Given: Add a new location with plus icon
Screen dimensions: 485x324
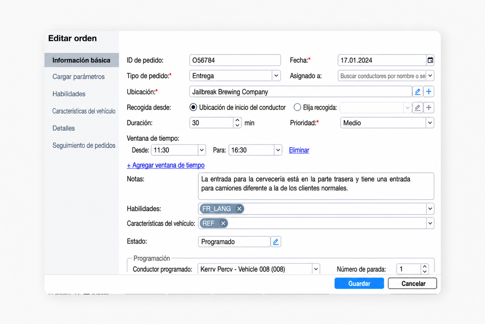Looking at the screenshot, I should (429, 92).
